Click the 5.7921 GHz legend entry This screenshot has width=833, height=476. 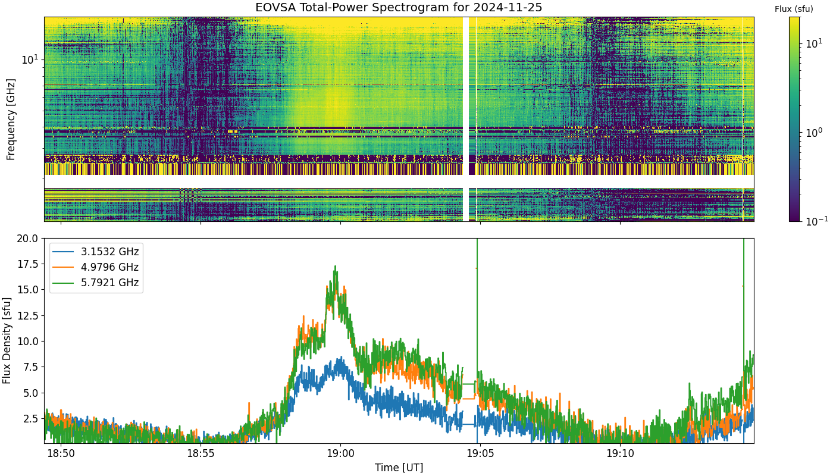point(96,283)
